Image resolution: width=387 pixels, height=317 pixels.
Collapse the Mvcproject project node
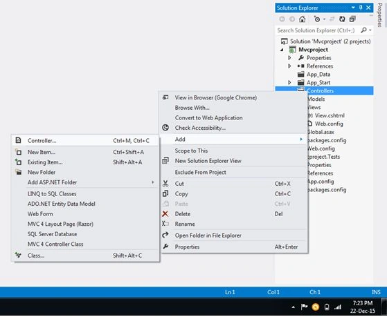(282, 50)
